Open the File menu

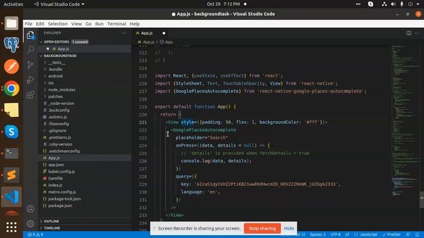(28, 24)
